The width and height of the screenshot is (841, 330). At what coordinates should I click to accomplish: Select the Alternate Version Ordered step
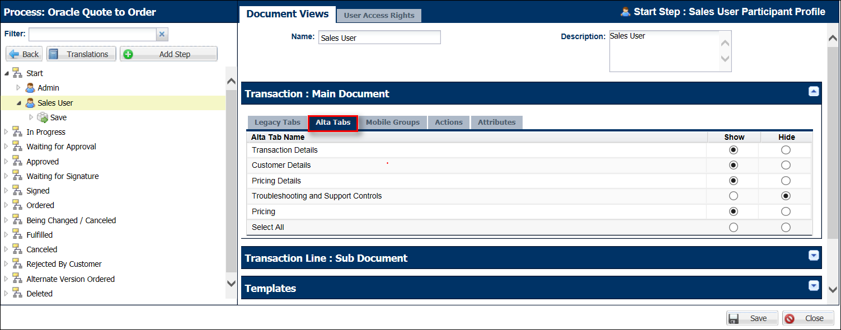pyautogui.click(x=71, y=279)
